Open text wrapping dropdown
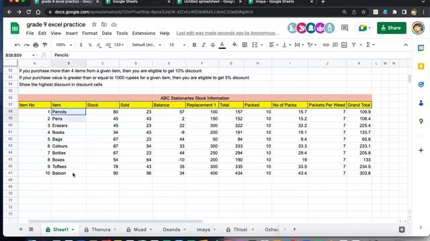 pos(299,45)
